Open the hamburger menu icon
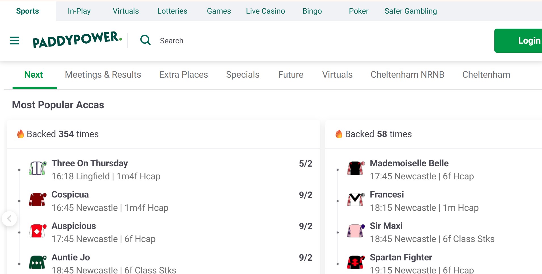The image size is (542, 274). [x=14, y=41]
